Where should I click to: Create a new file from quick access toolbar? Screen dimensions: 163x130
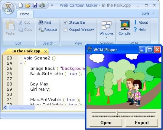[x=21, y=5]
